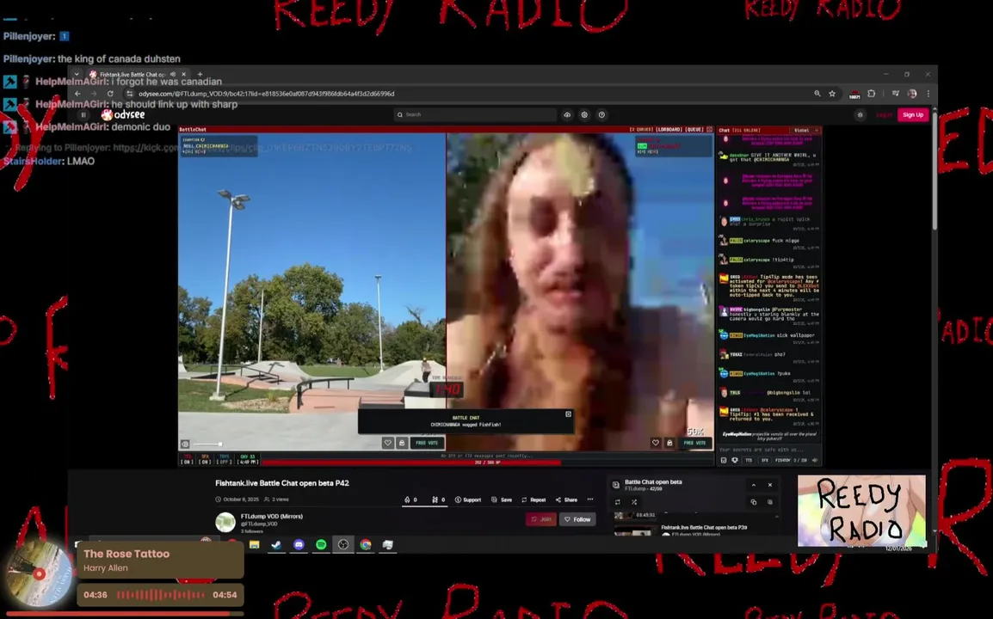Like the right stream with heart icon
The height and width of the screenshot is (619, 993).
pos(656,443)
